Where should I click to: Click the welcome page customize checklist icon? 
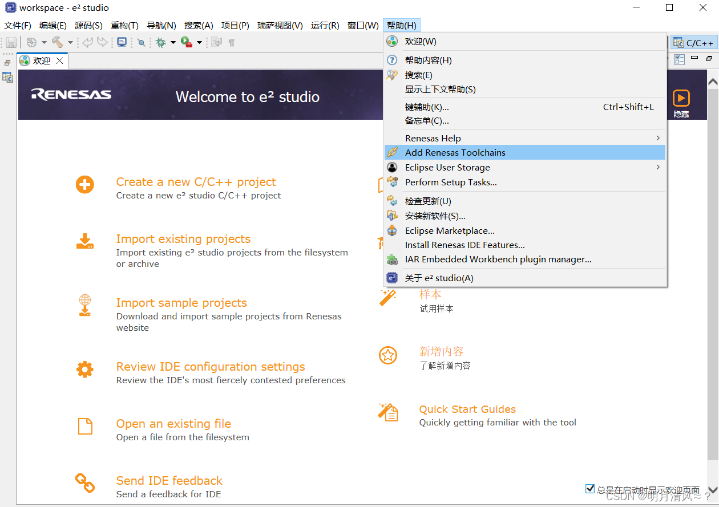click(679, 59)
